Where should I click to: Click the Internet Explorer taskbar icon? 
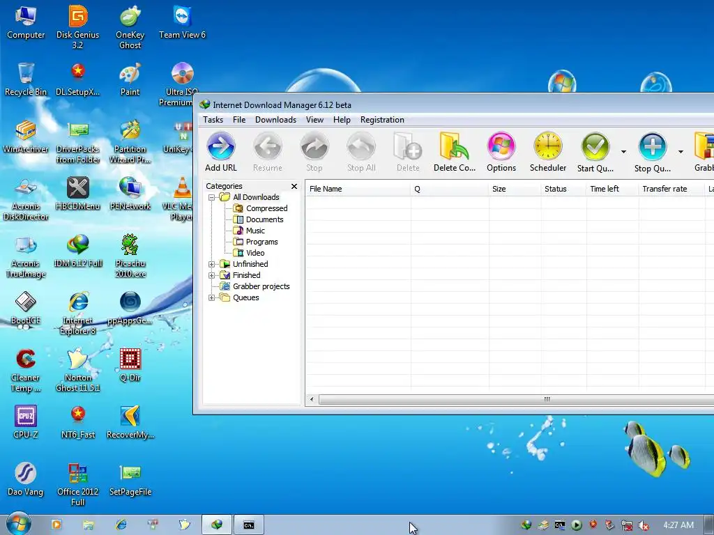[x=121, y=525]
